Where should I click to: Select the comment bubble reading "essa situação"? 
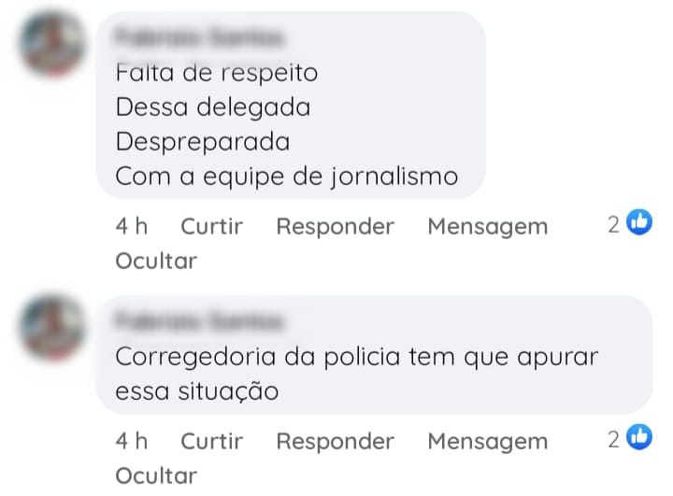tap(196, 392)
